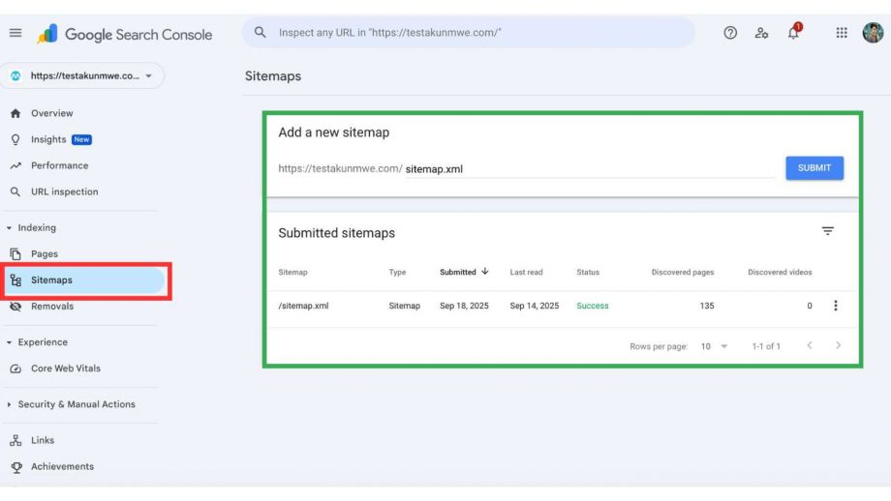
Task: Open the /sitemap.xml entry
Action: coord(303,306)
